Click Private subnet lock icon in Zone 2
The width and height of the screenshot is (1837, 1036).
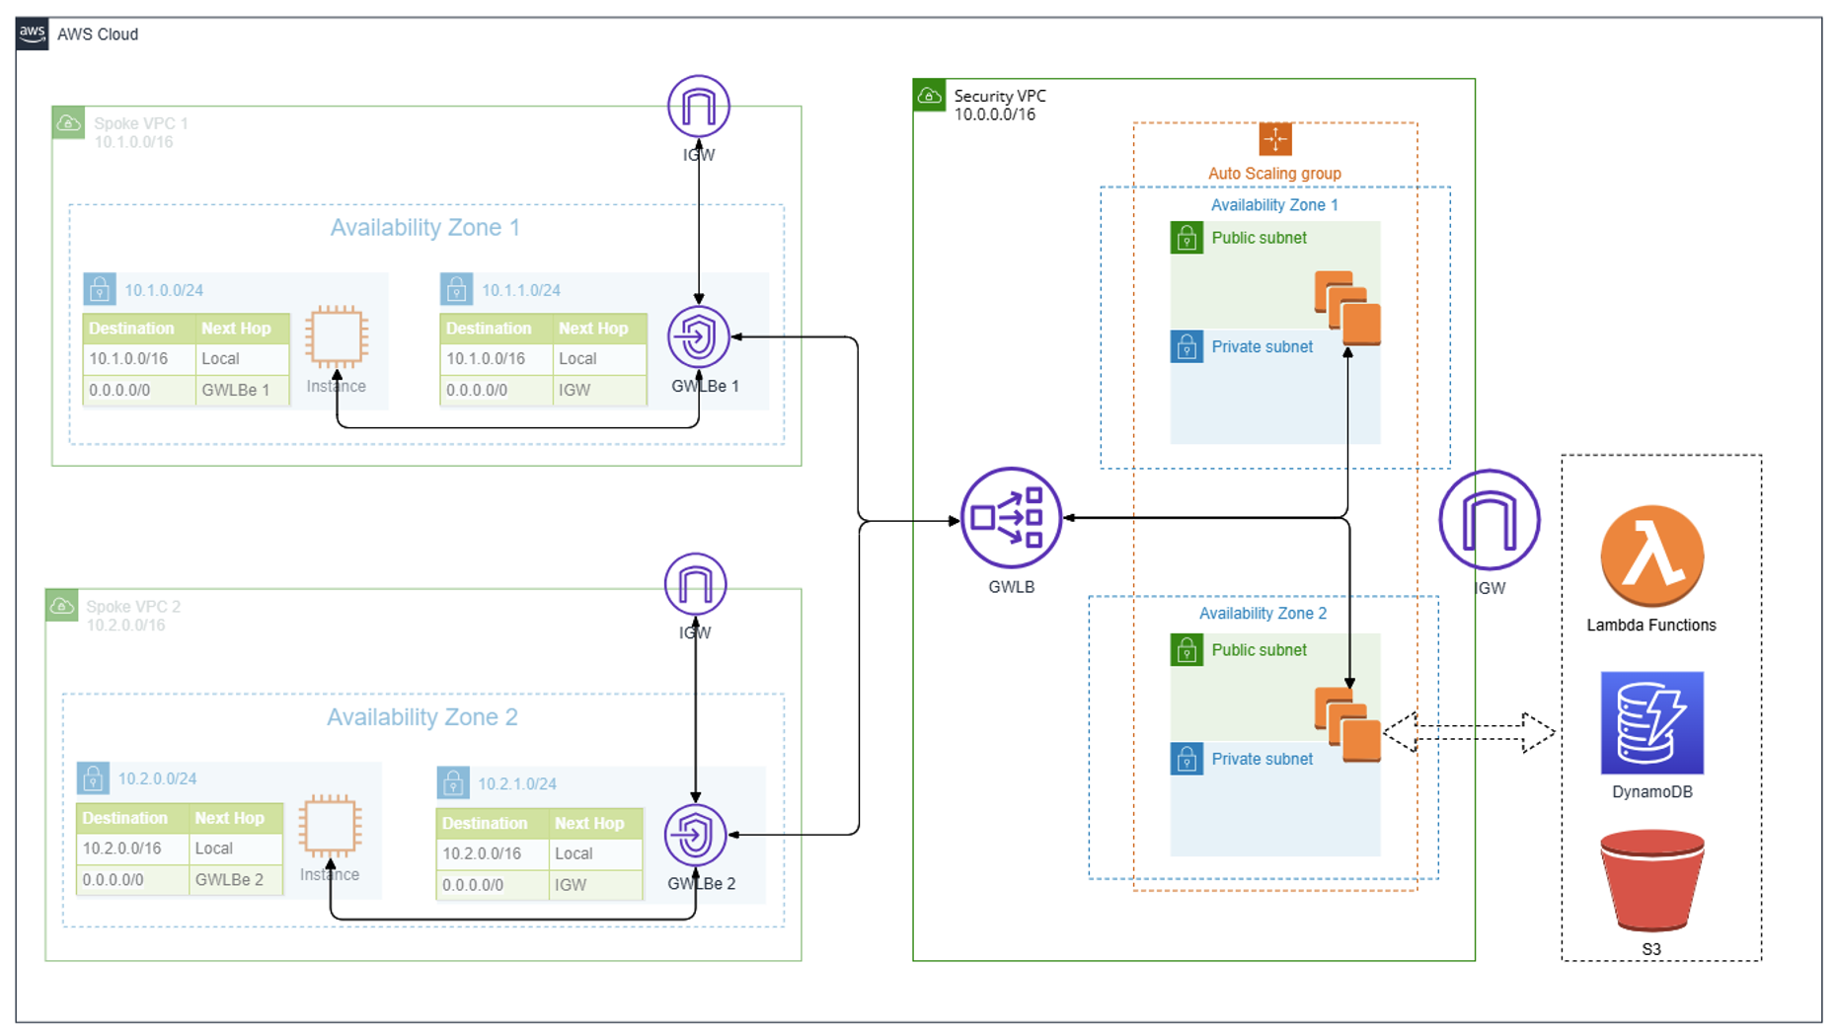[x=1186, y=759]
